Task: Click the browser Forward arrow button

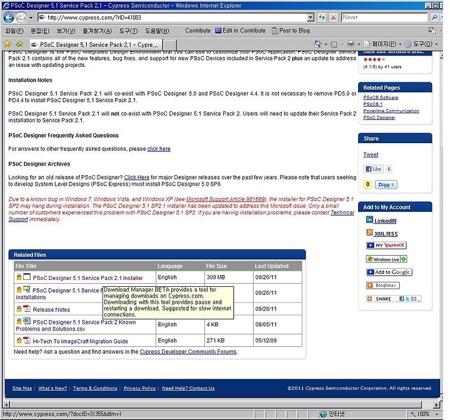Action: (x=21, y=17)
